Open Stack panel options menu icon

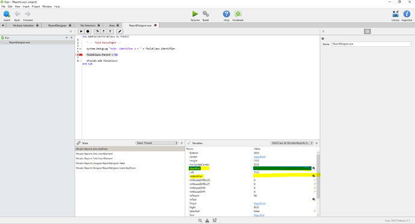(182, 143)
